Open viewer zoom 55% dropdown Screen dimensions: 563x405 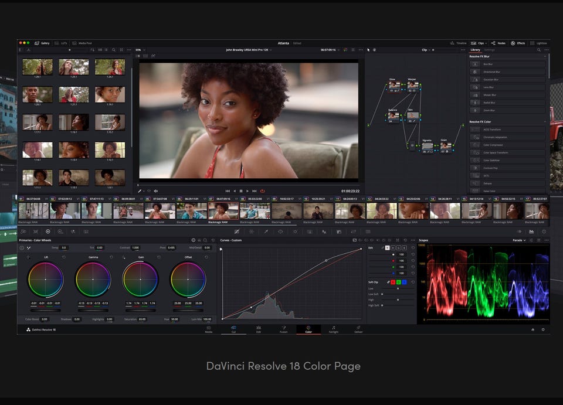tap(140, 50)
